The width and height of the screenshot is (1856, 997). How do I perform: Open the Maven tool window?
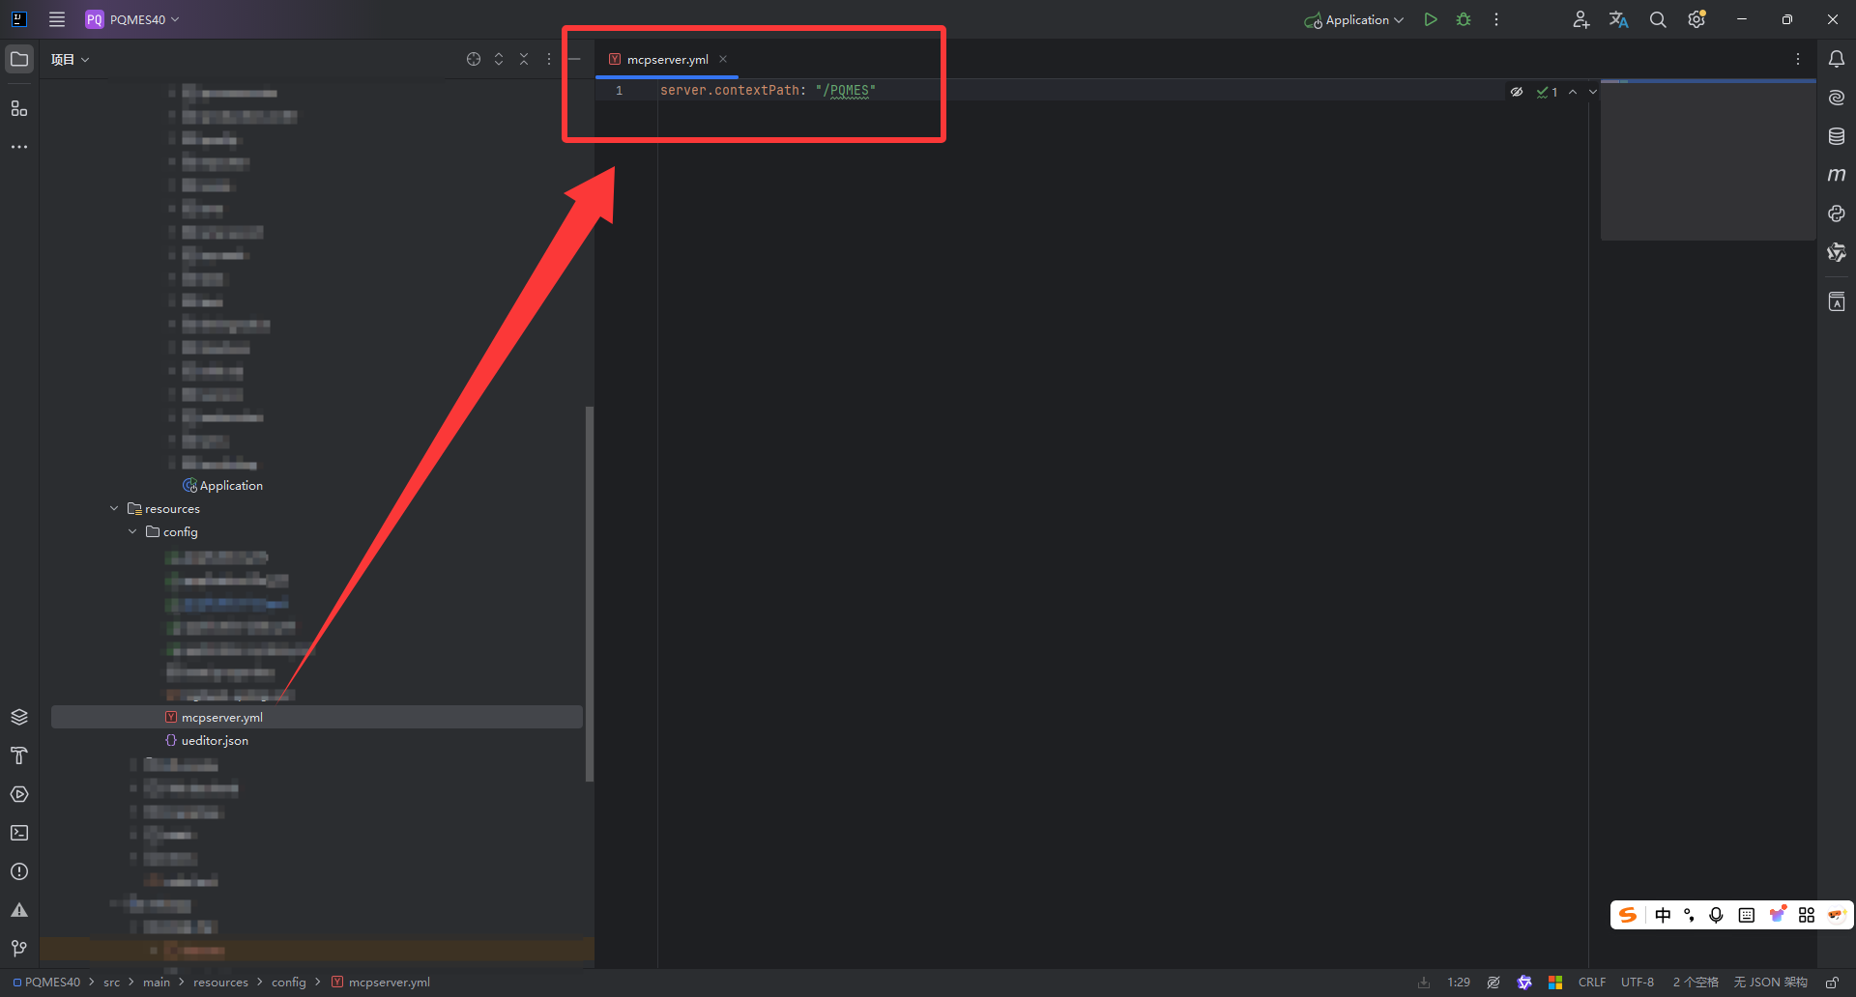pos(1837,175)
